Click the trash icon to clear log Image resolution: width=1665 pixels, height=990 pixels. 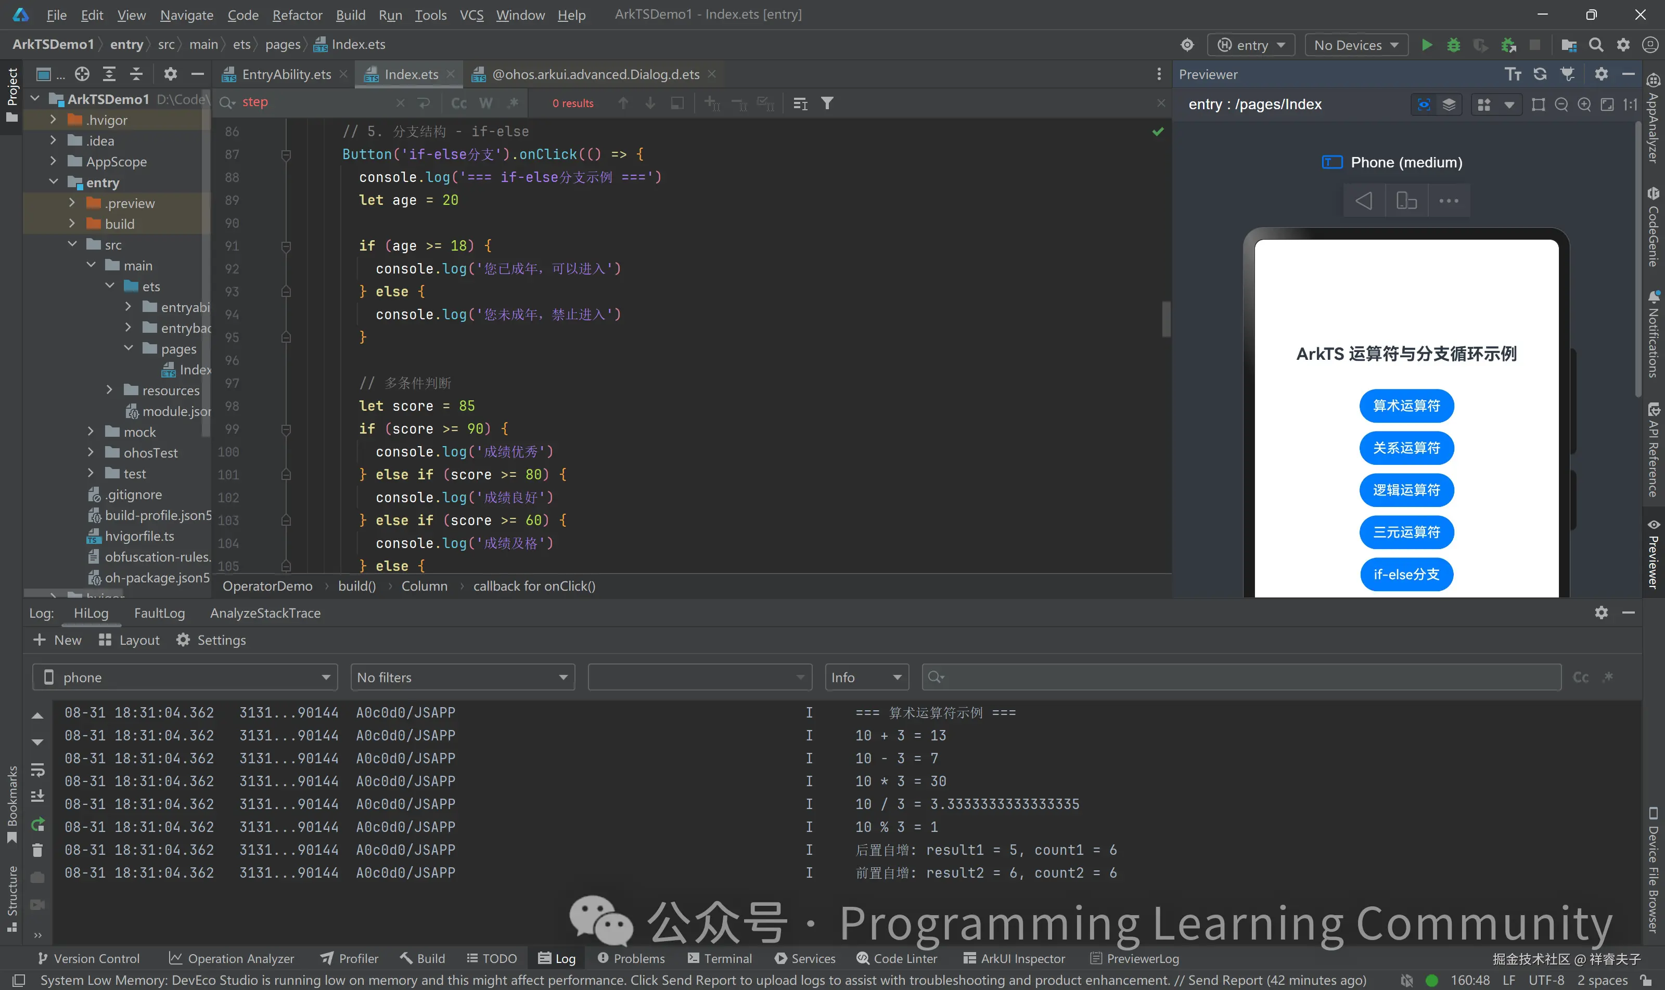coord(37,850)
